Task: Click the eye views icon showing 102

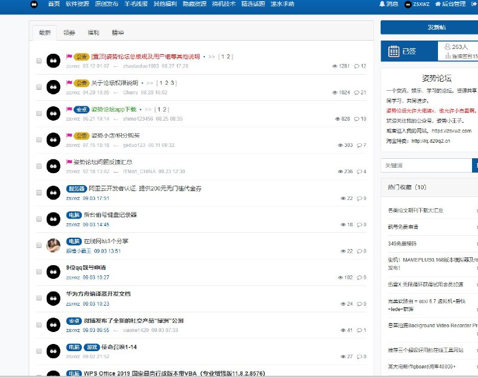Action: click(x=341, y=278)
